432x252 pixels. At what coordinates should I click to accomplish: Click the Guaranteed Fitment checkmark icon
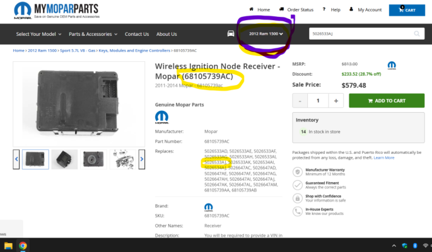(297, 185)
